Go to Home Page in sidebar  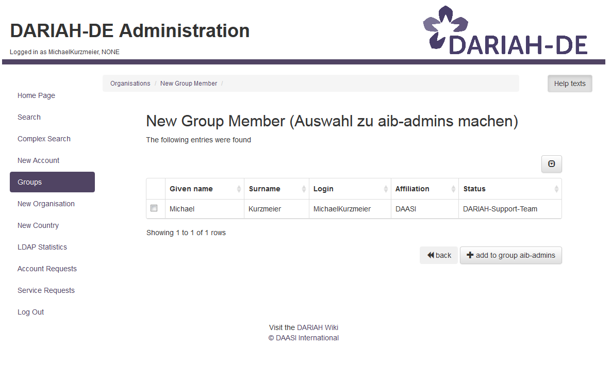(x=36, y=95)
